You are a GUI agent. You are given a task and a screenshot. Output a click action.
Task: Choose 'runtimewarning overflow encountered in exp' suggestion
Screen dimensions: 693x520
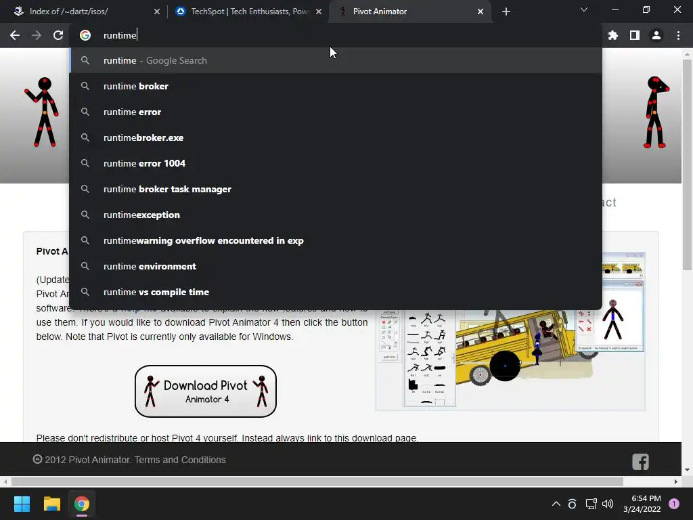(336, 240)
